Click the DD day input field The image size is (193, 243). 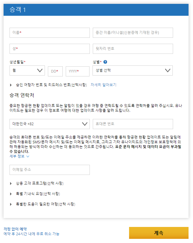[x=55, y=71]
